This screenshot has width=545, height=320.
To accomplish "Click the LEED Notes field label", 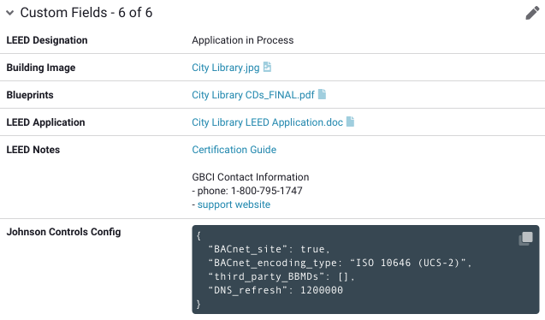I will coord(33,150).
